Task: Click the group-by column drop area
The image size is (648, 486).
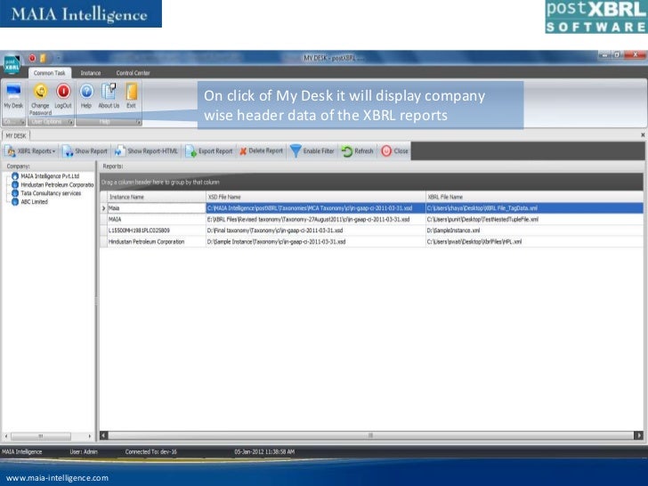Action: tap(370, 182)
